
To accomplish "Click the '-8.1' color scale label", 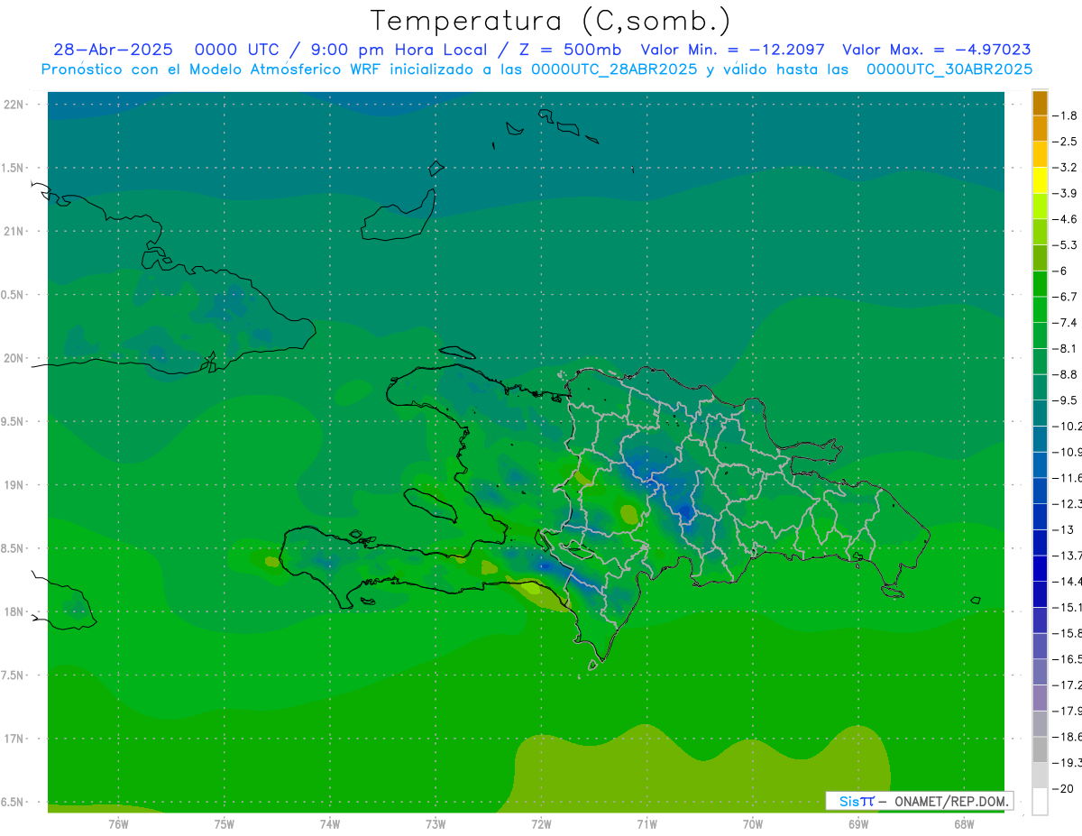I will coord(1065,348).
